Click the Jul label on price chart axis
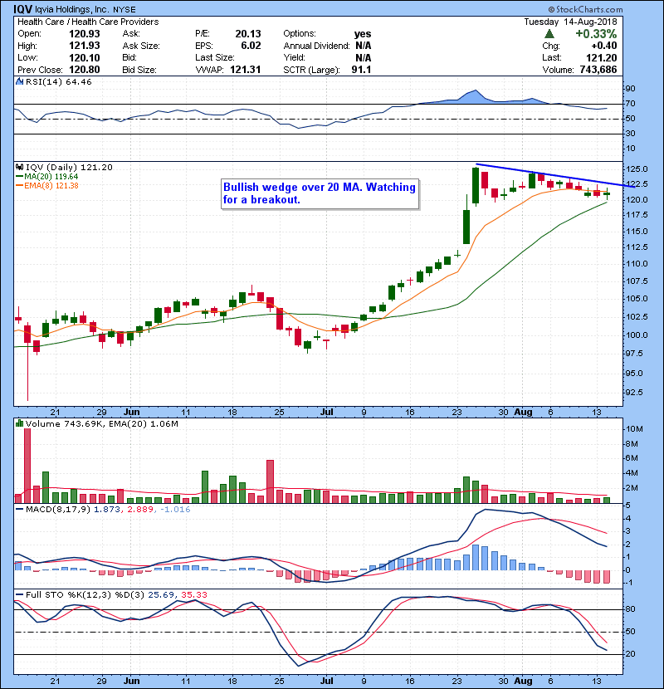Viewport: 664px width, 689px height. pos(326,413)
